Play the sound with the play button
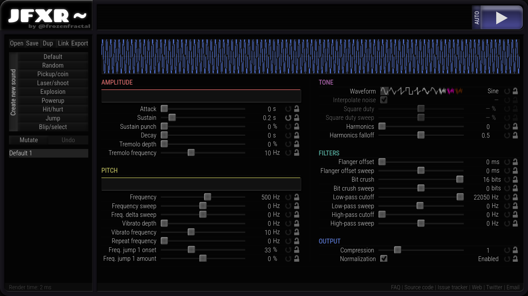 [x=502, y=18]
